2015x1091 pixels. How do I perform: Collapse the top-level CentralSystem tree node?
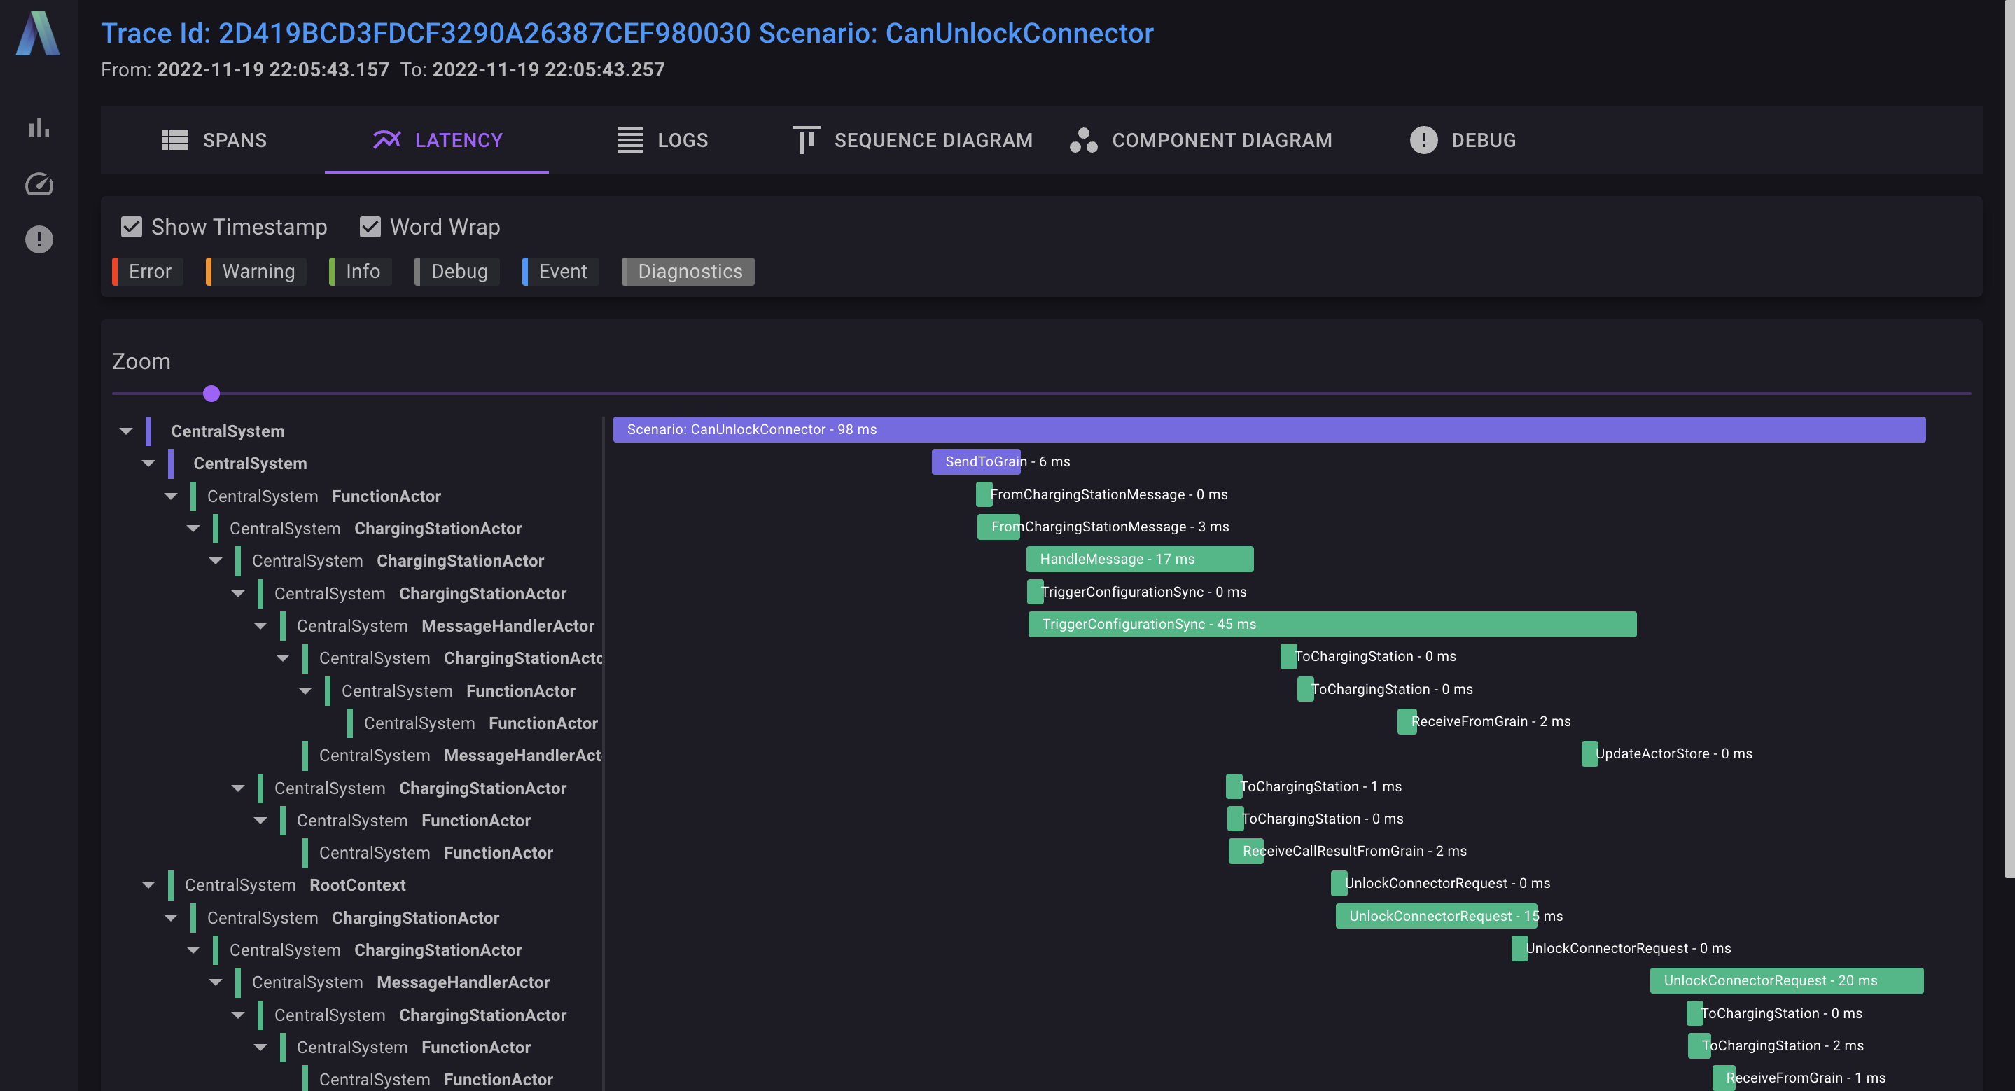126,431
